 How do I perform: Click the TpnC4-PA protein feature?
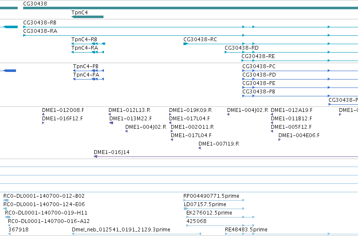[89, 79]
